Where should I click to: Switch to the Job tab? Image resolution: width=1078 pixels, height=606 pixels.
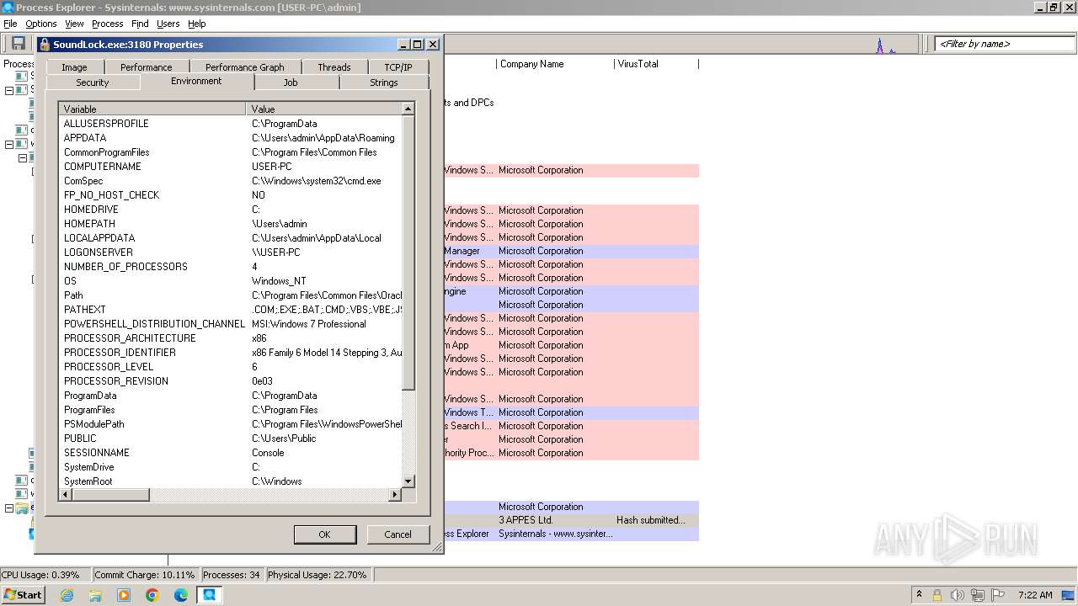point(291,82)
